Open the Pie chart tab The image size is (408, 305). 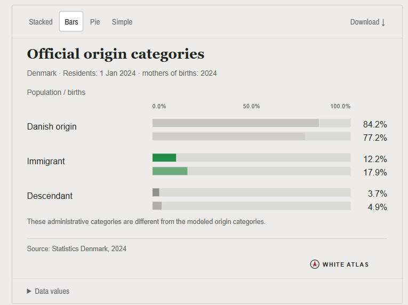pyautogui.click(x=95, y=22)
